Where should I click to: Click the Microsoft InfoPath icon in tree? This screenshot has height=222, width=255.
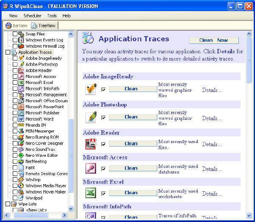pos(21,89)
